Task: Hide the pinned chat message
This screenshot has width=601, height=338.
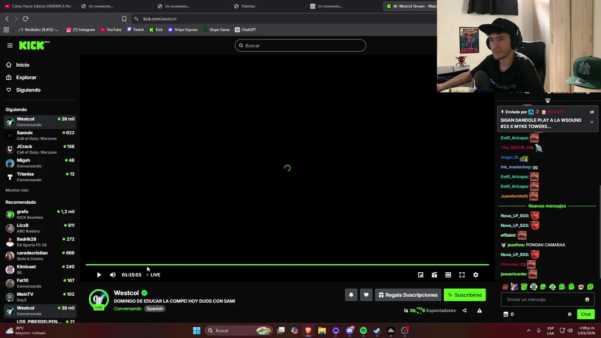Action: click(x=592, y=112)
